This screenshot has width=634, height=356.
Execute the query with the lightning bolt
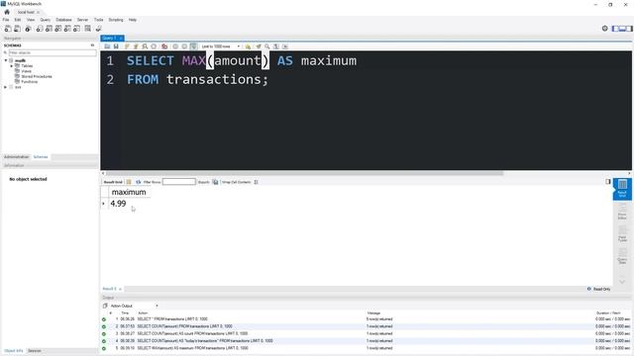127,46
